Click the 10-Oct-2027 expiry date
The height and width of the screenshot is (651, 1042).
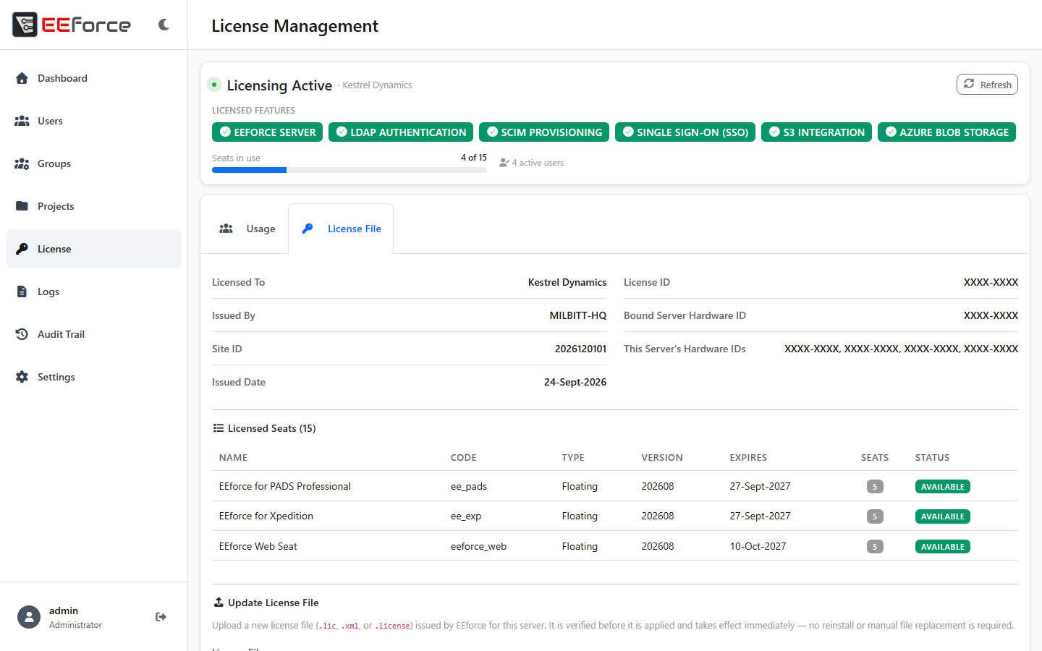[x=758, y=546]
